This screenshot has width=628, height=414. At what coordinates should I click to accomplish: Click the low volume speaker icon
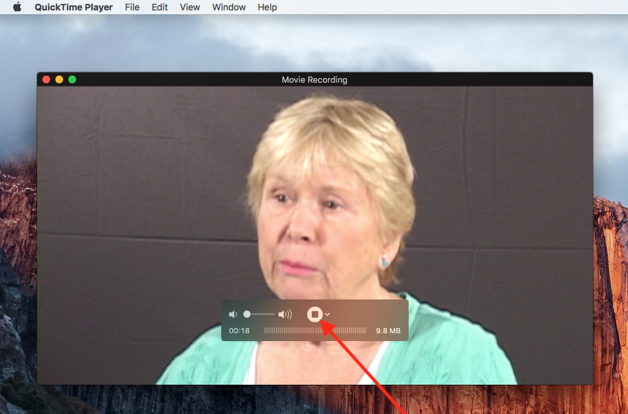pos(233,314)
